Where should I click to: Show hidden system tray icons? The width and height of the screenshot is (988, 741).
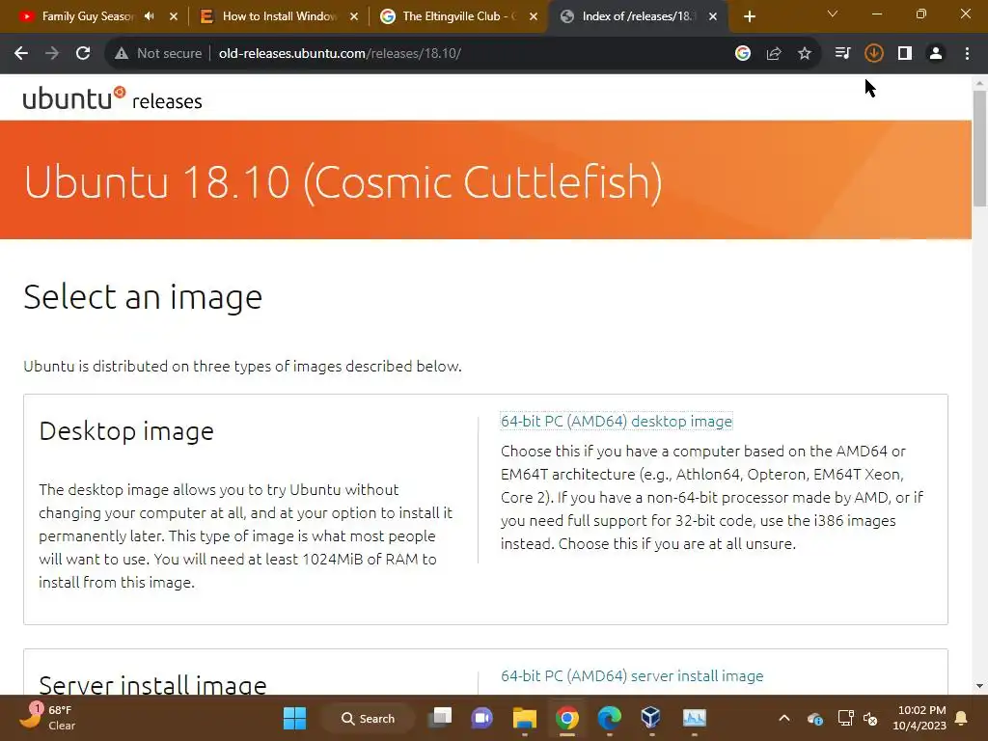(x=784, y=718)
